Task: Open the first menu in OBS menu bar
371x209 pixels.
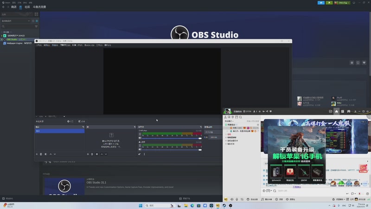Action: (x=38, y=45)
